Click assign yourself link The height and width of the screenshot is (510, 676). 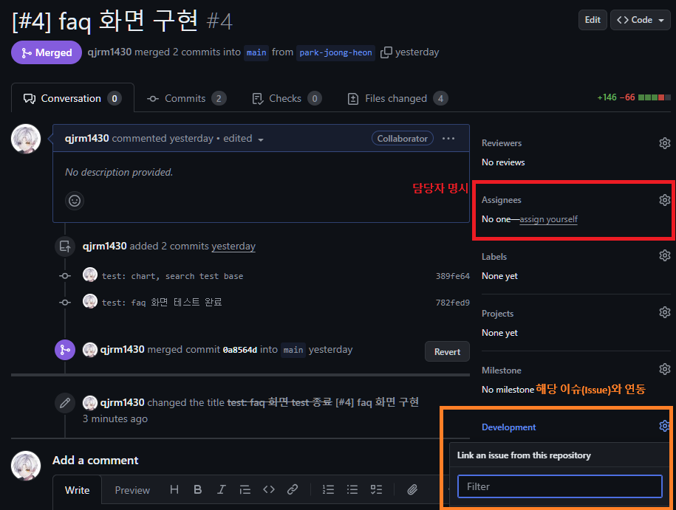point(548,219)
